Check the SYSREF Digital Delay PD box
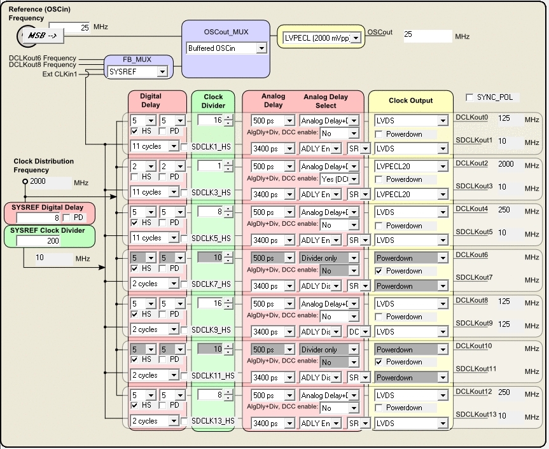 pos(66,218)
